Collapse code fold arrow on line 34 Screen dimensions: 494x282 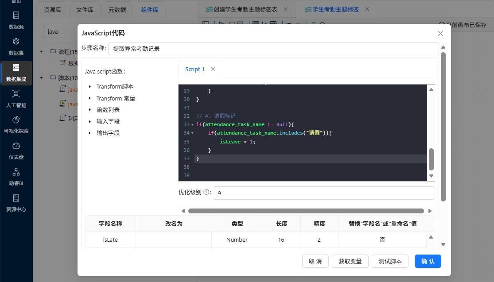click(192, 133)
